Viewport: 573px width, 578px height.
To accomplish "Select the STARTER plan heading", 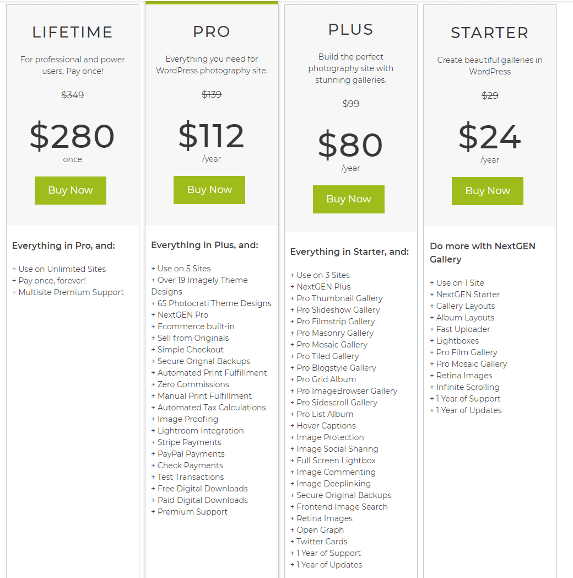I will pos(490,33).
